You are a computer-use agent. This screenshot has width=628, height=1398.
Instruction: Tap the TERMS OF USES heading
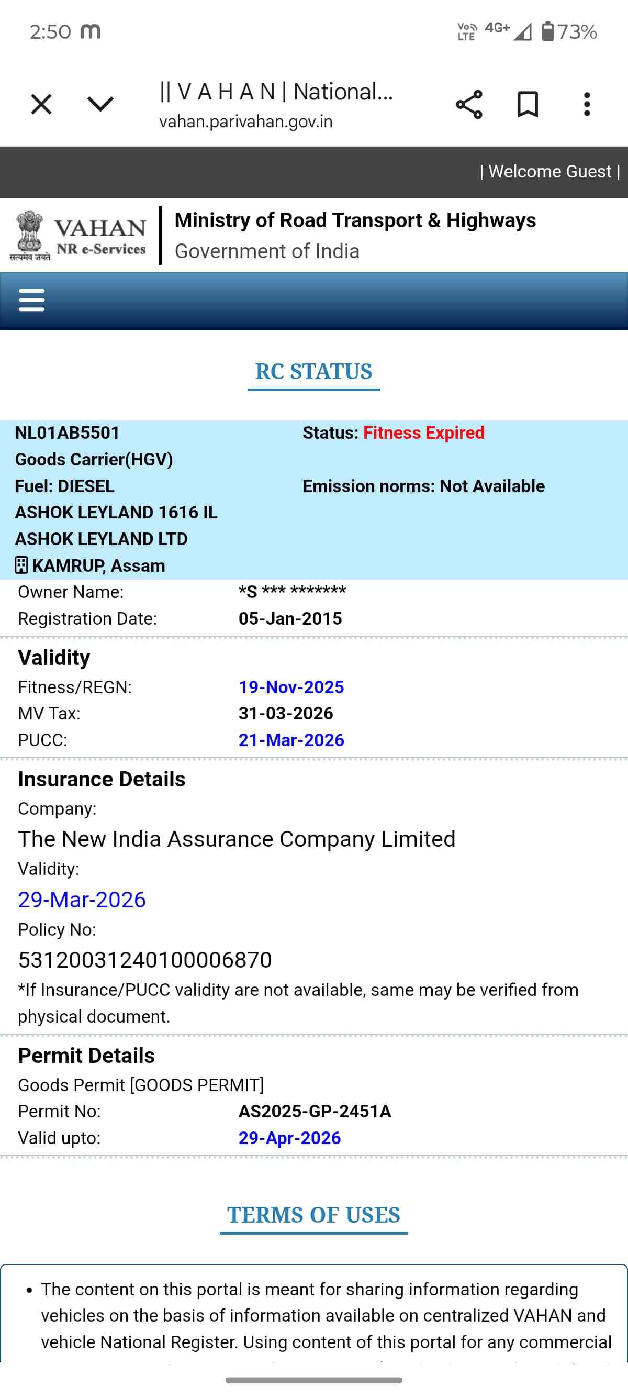pyautogui.click(x=313, y=1215)
